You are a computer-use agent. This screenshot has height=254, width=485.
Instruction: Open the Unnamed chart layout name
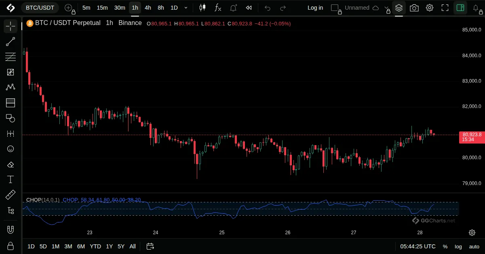pyautogui.click(x=357, y=8)
